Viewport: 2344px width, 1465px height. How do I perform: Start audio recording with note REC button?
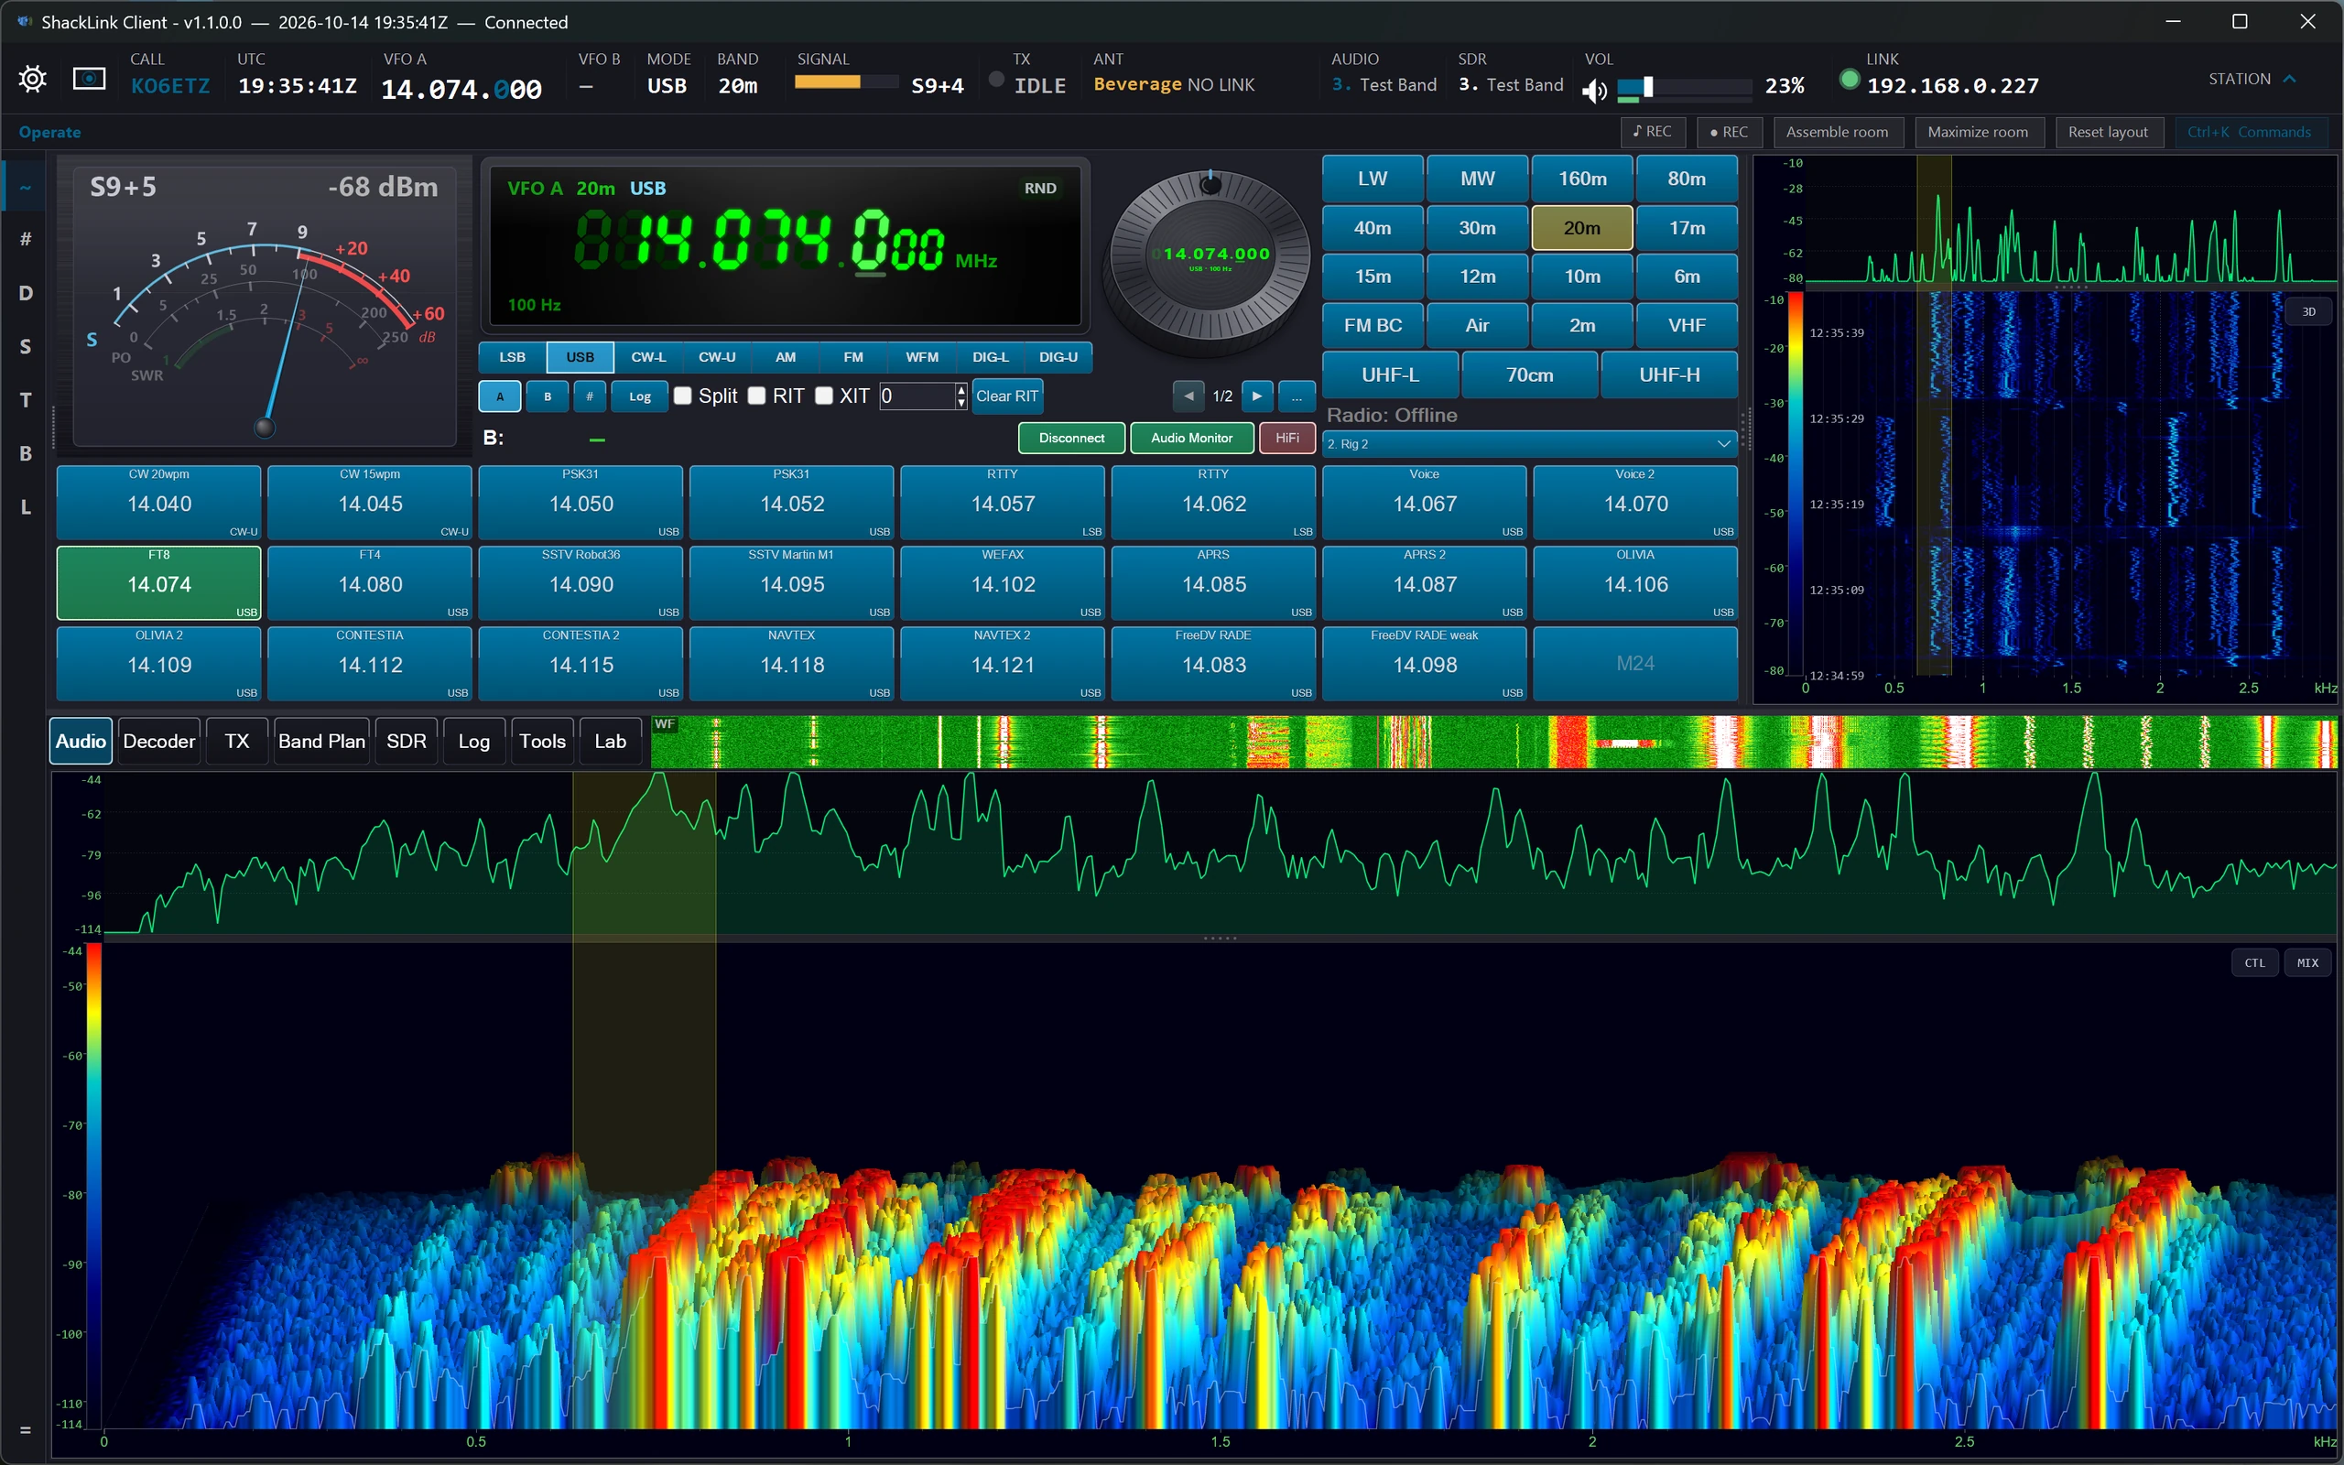click(x=1653, y=132)
